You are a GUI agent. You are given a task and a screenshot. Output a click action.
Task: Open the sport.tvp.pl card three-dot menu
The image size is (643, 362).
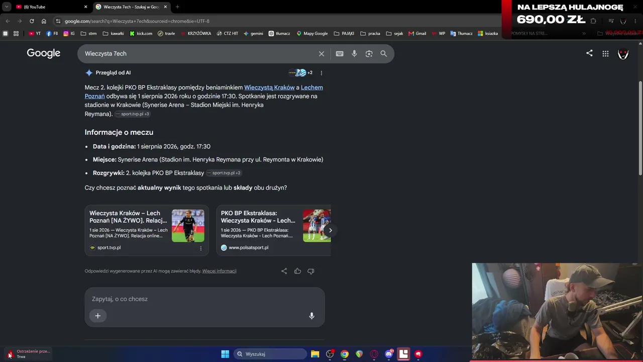point(201,248)
